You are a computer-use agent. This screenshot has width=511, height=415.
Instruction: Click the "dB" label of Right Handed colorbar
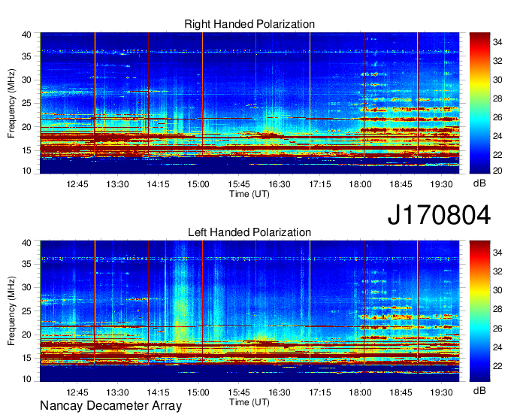tap(479, 183)
